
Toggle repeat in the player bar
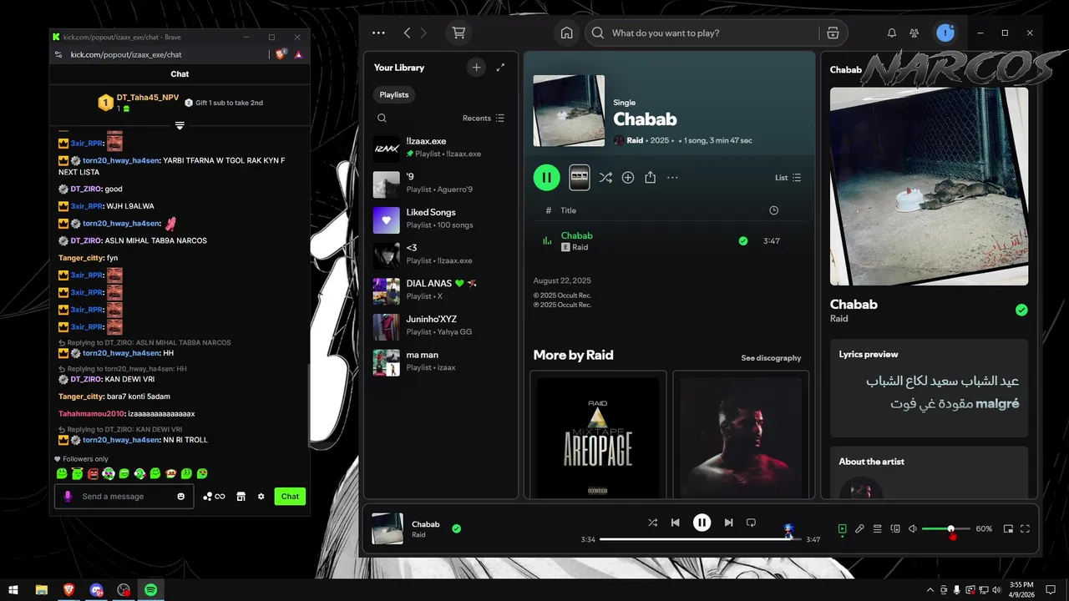coord(751,523)
